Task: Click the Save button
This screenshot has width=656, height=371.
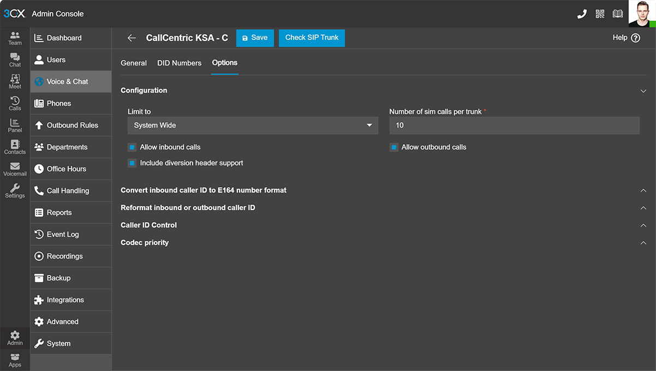Action: coord(255,38)
